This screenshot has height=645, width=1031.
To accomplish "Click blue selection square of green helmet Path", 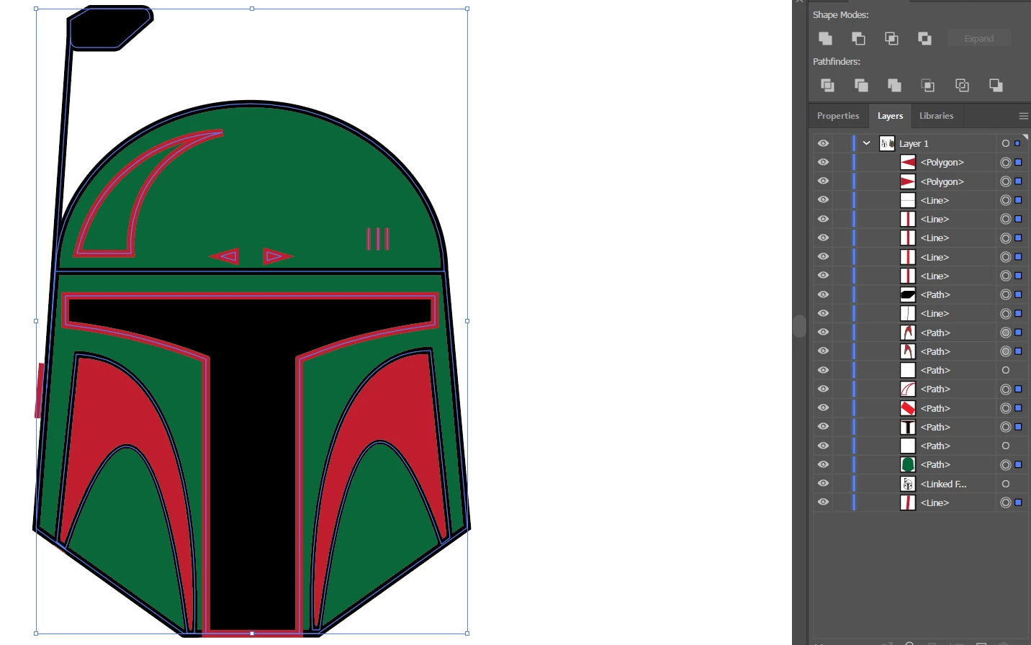I will [1018, 464].
